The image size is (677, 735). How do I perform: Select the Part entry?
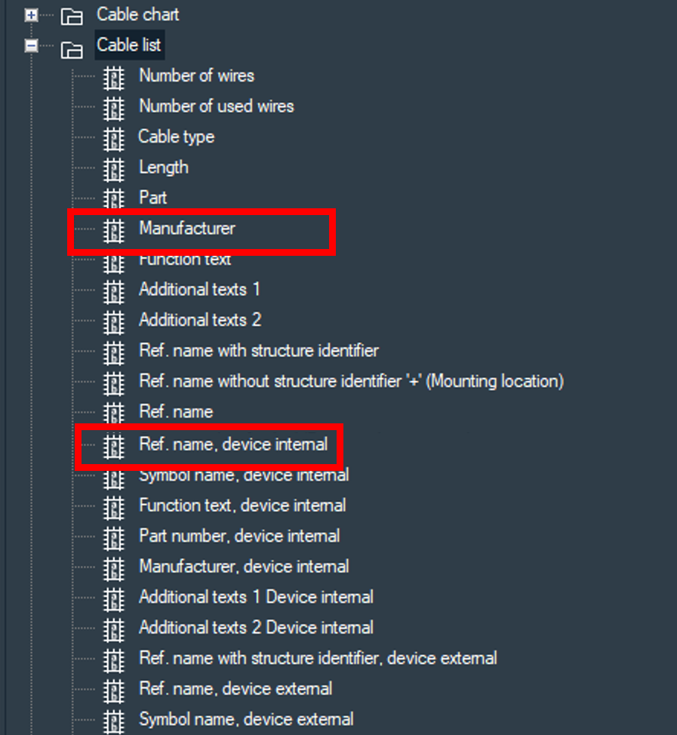point(153,198)
